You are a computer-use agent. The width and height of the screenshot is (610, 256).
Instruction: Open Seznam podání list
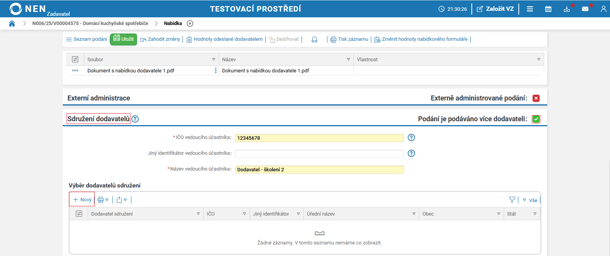(87, 39)
